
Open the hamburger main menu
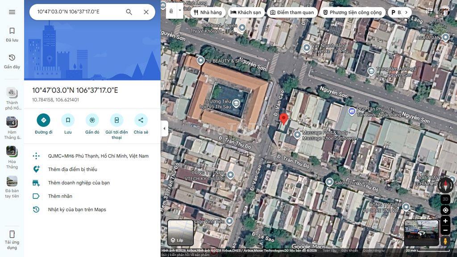click(x=12, y=12)
